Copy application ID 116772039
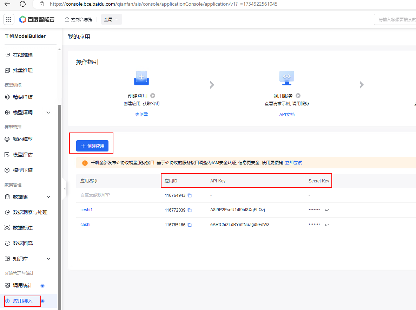The height and width of the screenshot is (310, 416). tap(190, 210)
